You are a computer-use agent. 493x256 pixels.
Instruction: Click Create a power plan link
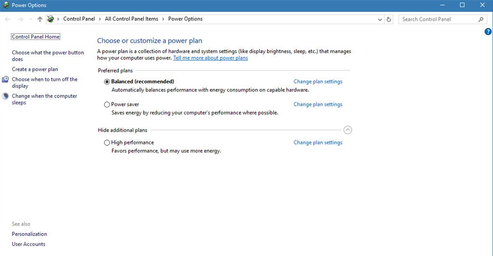(x=35, y=69)
